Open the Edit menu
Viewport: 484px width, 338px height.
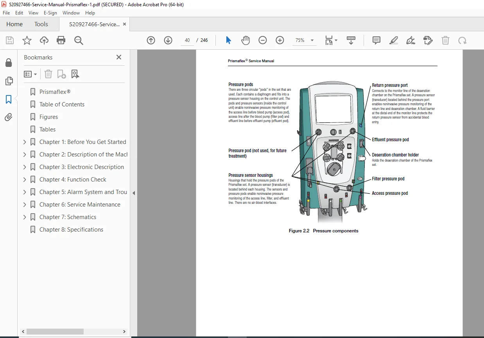[x=19, y=13]
